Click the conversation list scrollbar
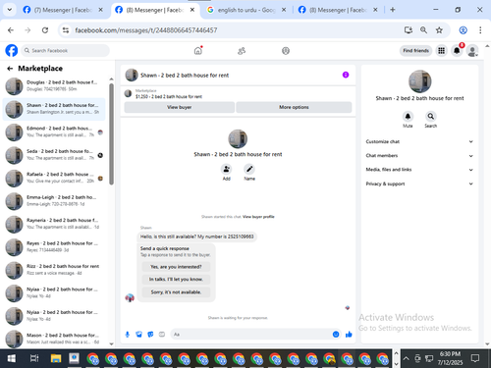 tap(111, 134)
